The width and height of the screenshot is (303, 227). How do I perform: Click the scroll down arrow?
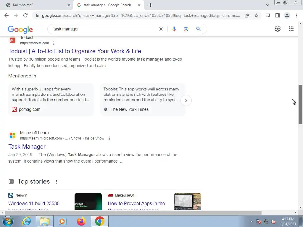click(x=300, y=208)
